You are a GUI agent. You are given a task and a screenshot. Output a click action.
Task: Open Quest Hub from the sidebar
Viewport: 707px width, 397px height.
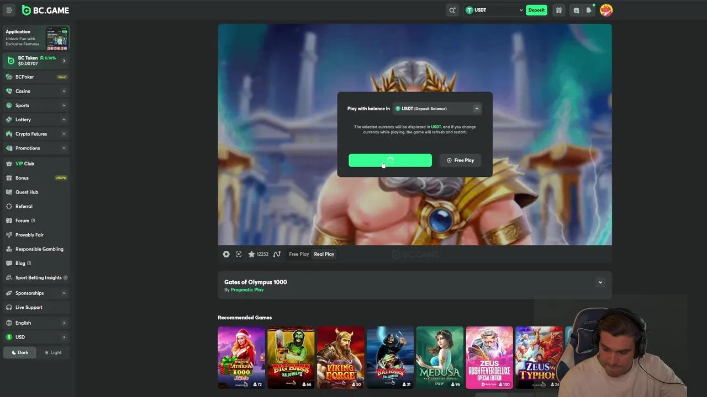coord(27,192)
